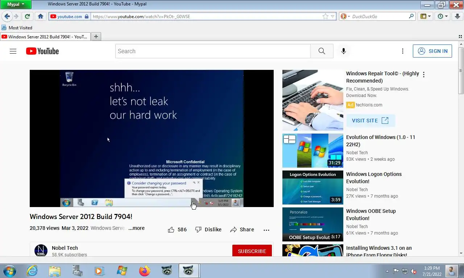The image size is (464, 278).
Task: Open the Windows Start orb
Action: (x=9, y=271)
